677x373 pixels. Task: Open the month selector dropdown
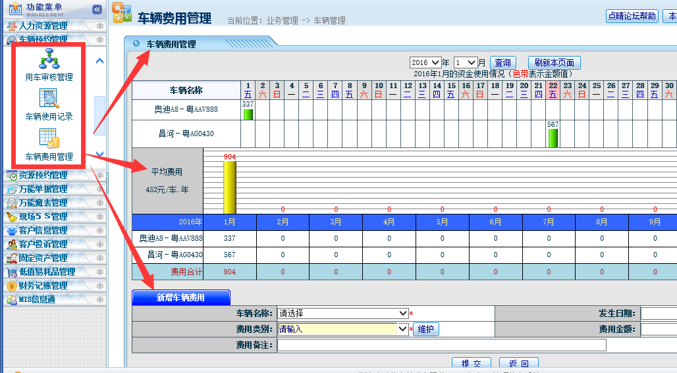click(x=466, y=62)
